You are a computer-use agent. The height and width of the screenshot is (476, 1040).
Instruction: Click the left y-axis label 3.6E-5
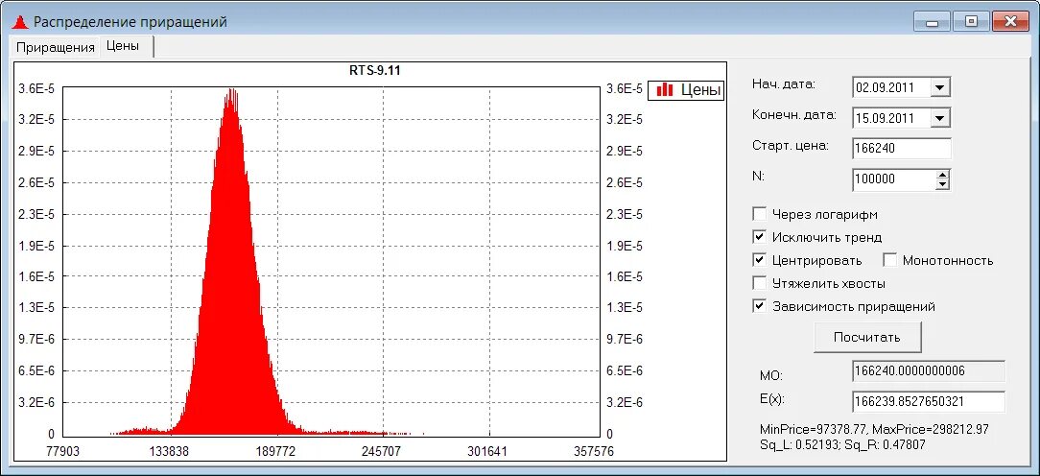[36, 89]
